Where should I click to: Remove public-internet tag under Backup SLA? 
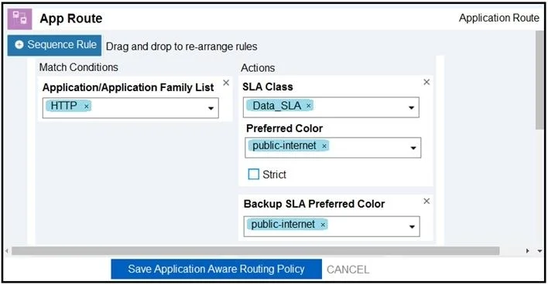(323, 225)
